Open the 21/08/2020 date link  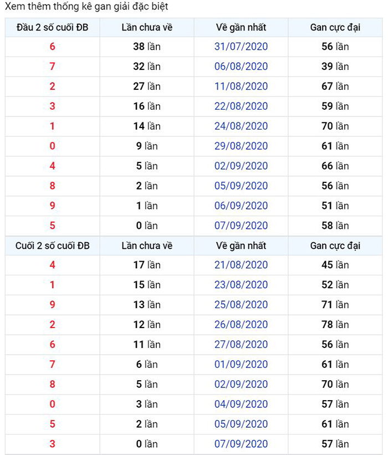tap(241, 265)
